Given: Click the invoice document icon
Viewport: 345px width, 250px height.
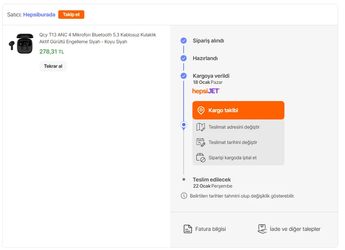Looking at the screenshot, I should (187, 229).
